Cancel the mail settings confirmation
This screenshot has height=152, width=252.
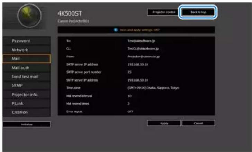click(198, 123)
